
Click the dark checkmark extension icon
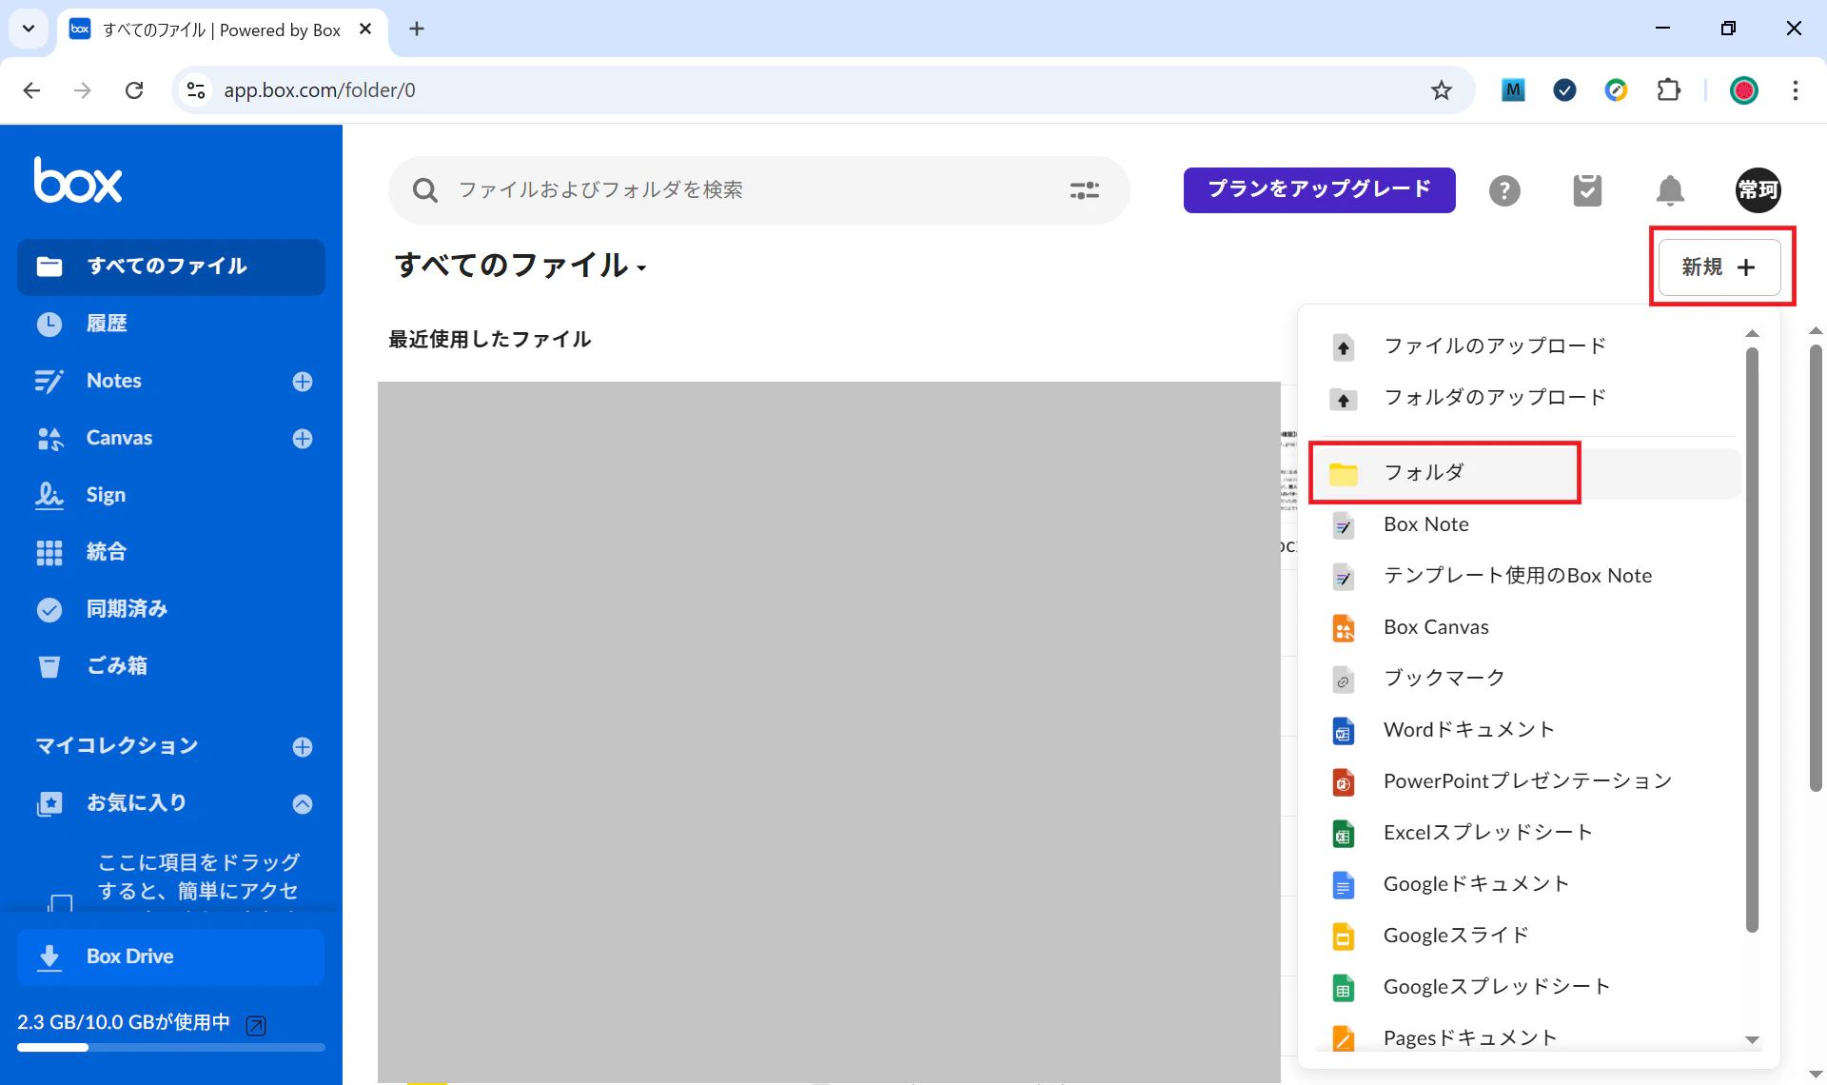coord(1564,90)
